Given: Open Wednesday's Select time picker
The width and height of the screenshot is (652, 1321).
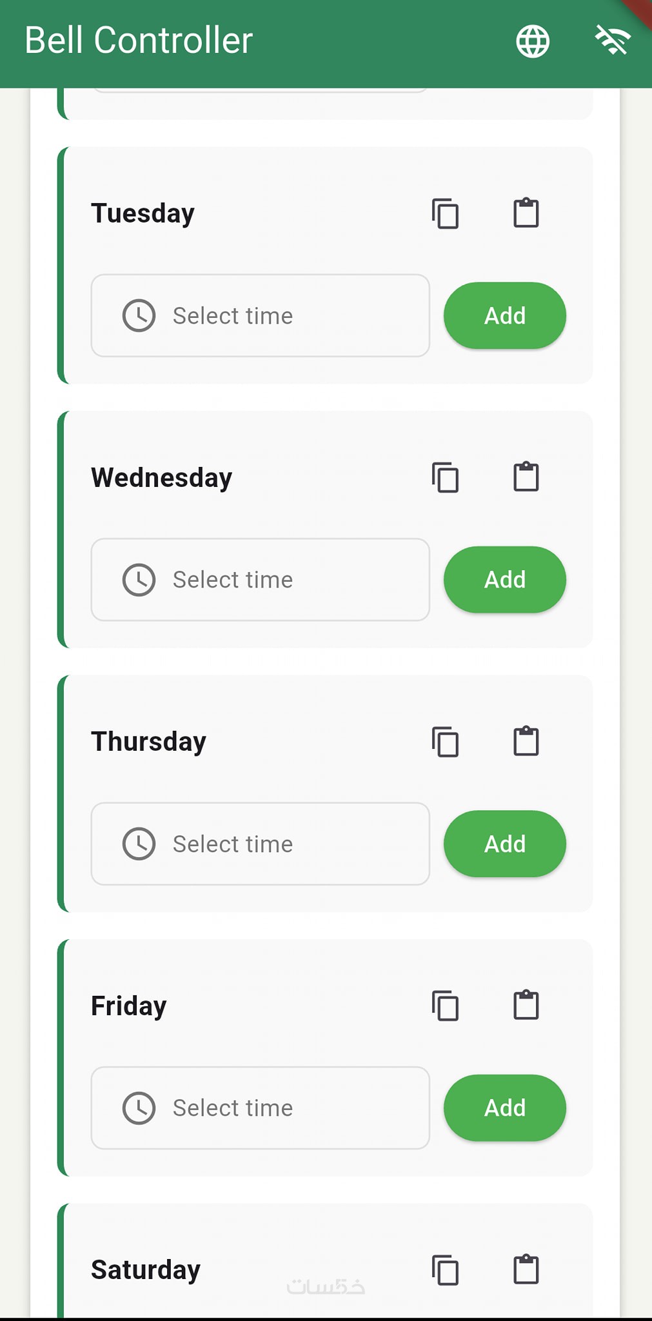Looking at the screenshot, I should click(260, 580).
